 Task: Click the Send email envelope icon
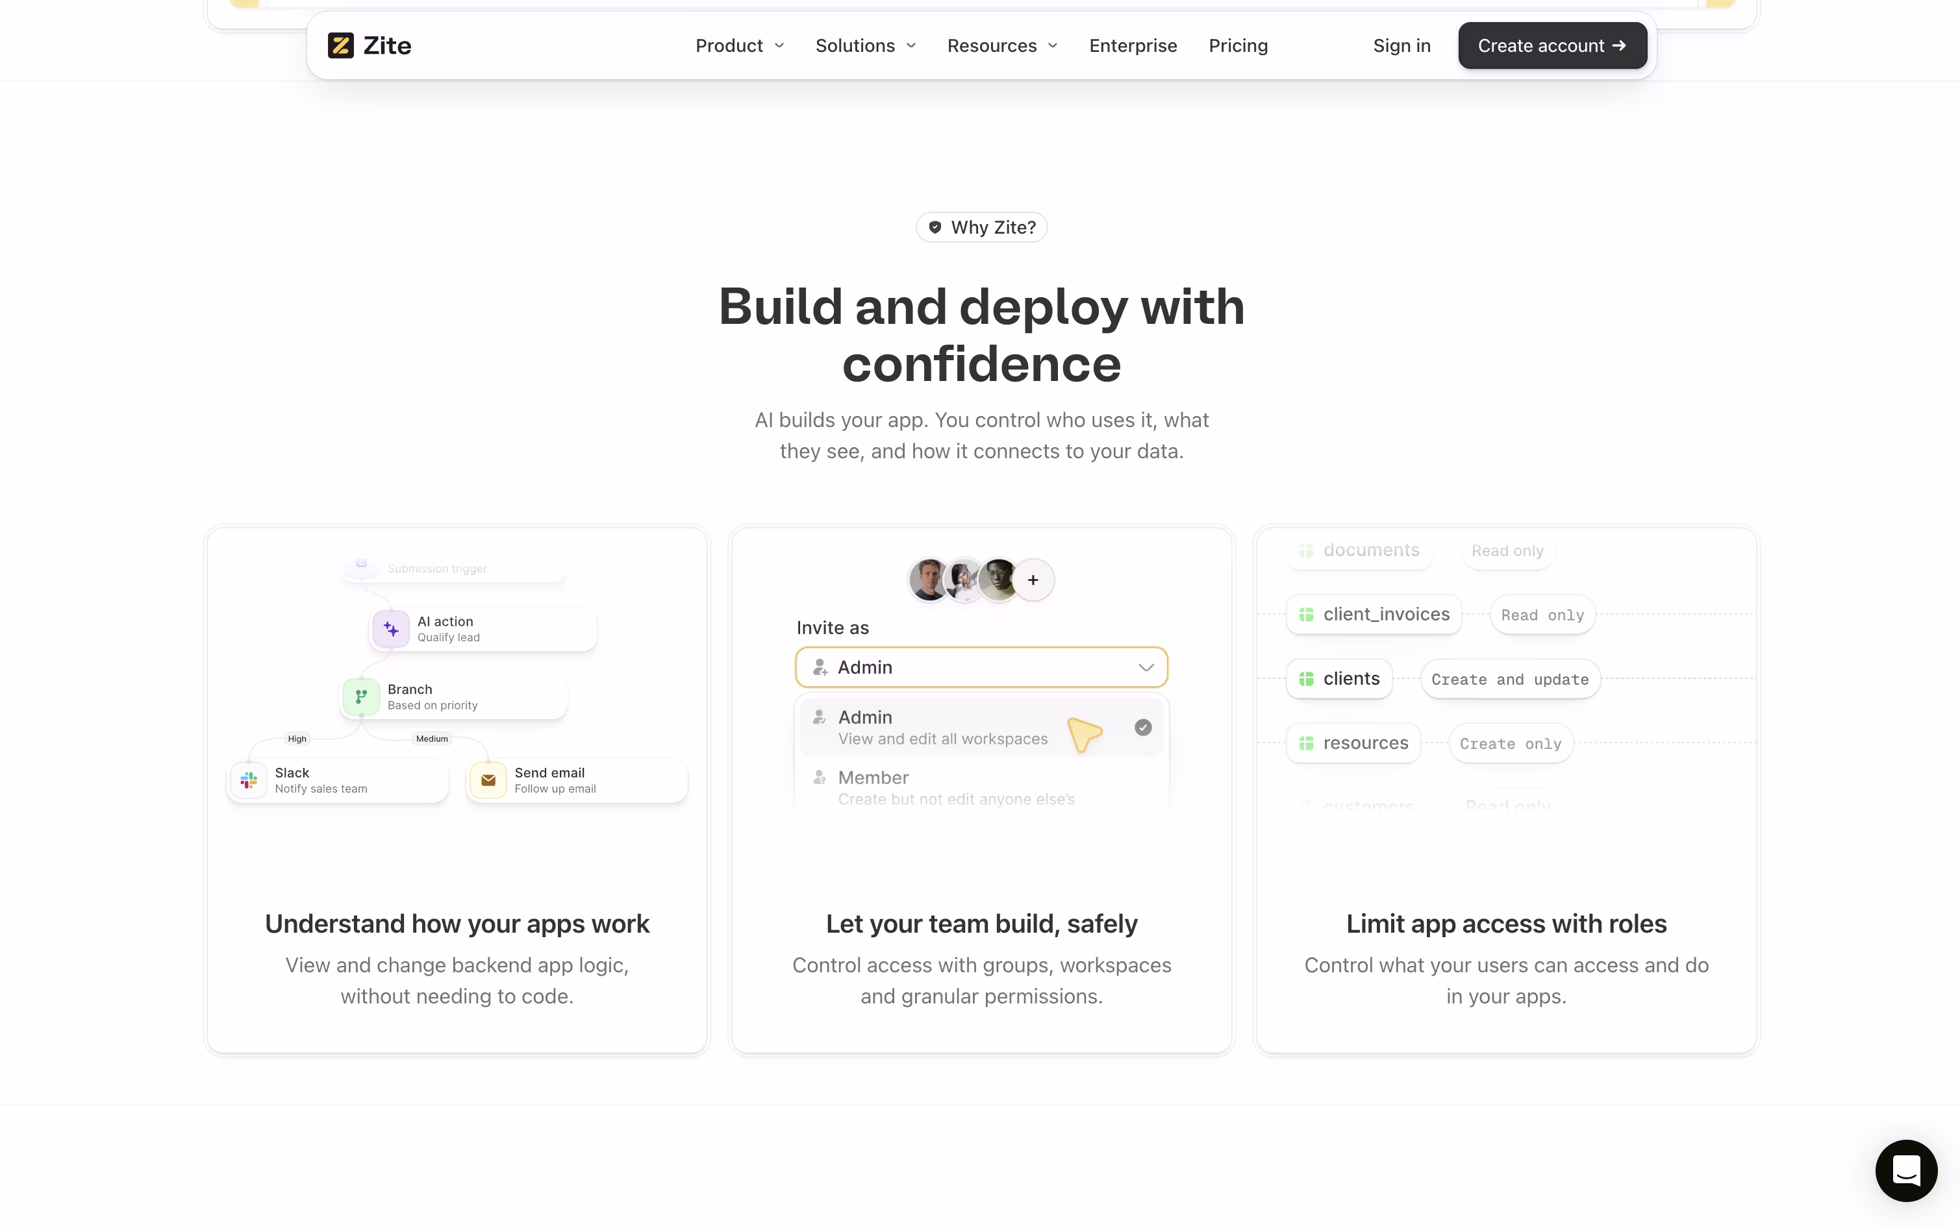488,780
